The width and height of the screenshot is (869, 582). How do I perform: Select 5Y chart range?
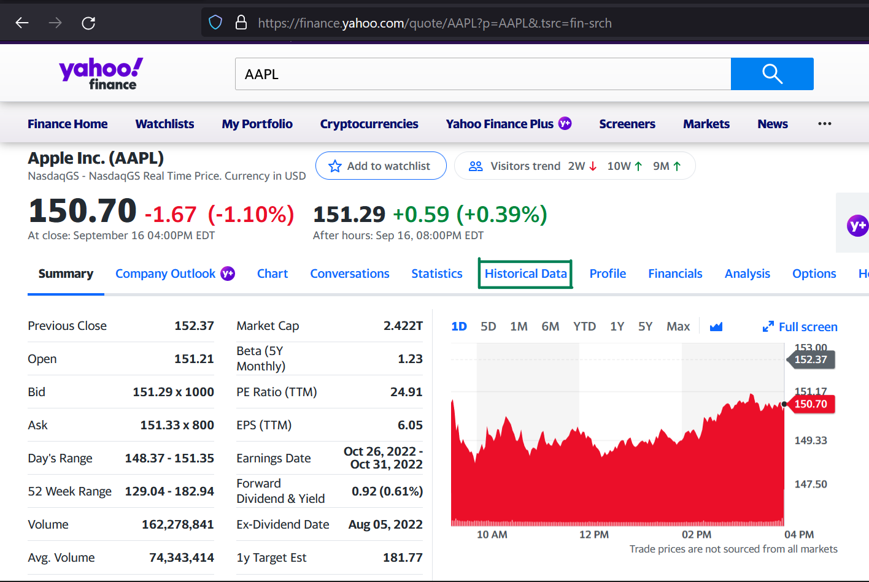point(645,326)
